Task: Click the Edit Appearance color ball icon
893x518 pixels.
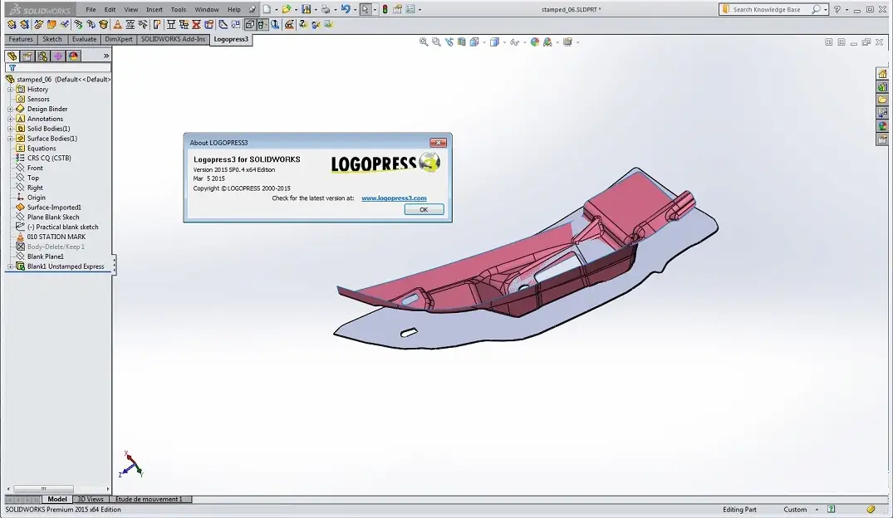Action: point(535,42)
